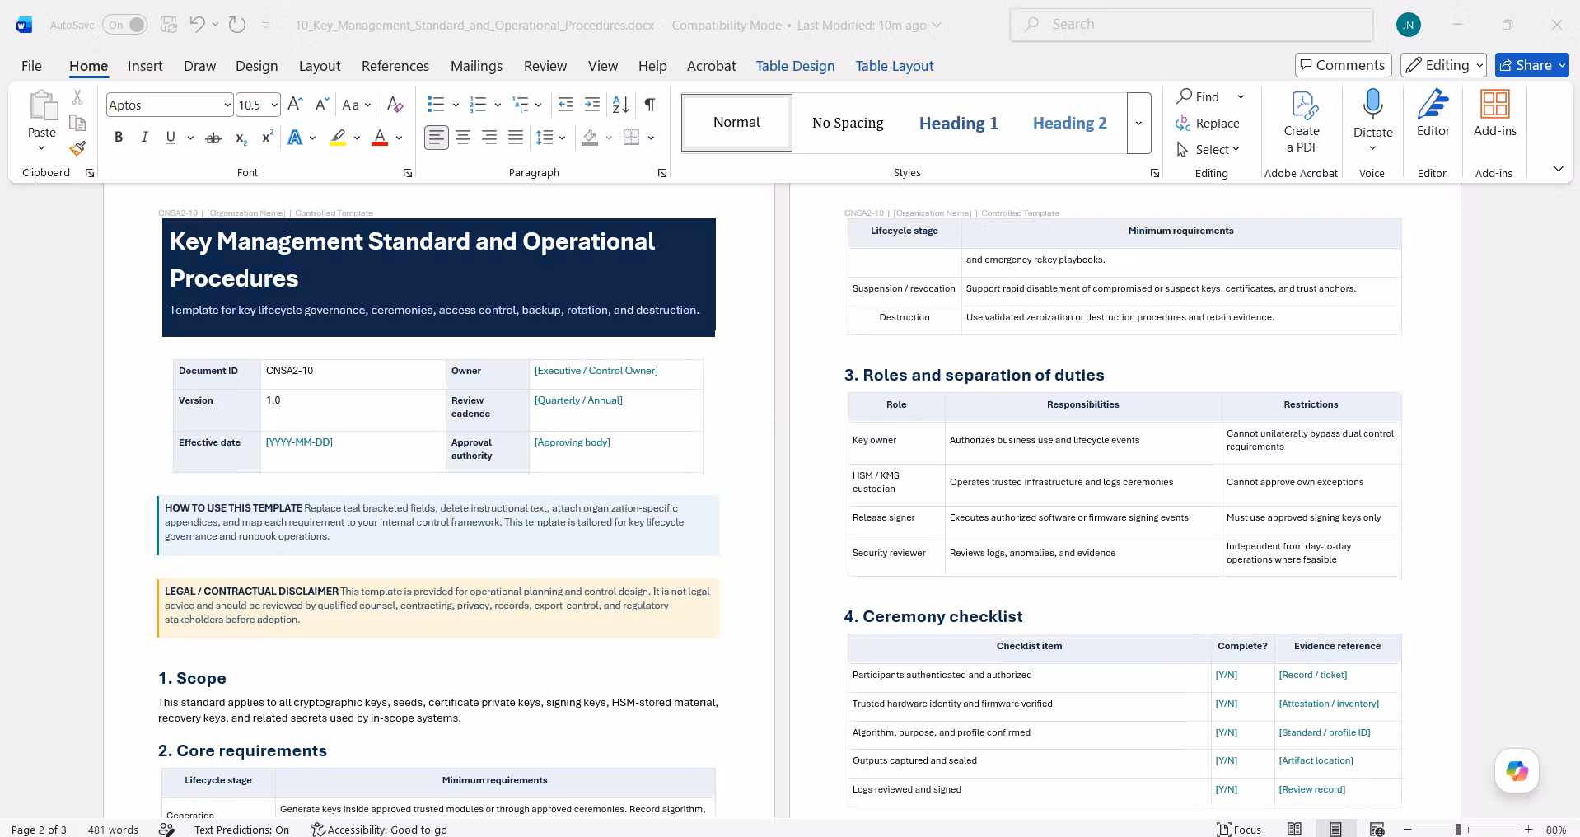Switch to the Design tab

tap(256, 66)
